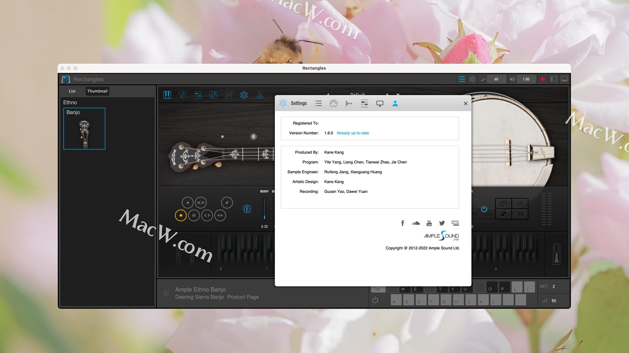This screenshot has width=629, height=353.
Task: Click the previous preset arrow
Action: click(x=328, y=94)
